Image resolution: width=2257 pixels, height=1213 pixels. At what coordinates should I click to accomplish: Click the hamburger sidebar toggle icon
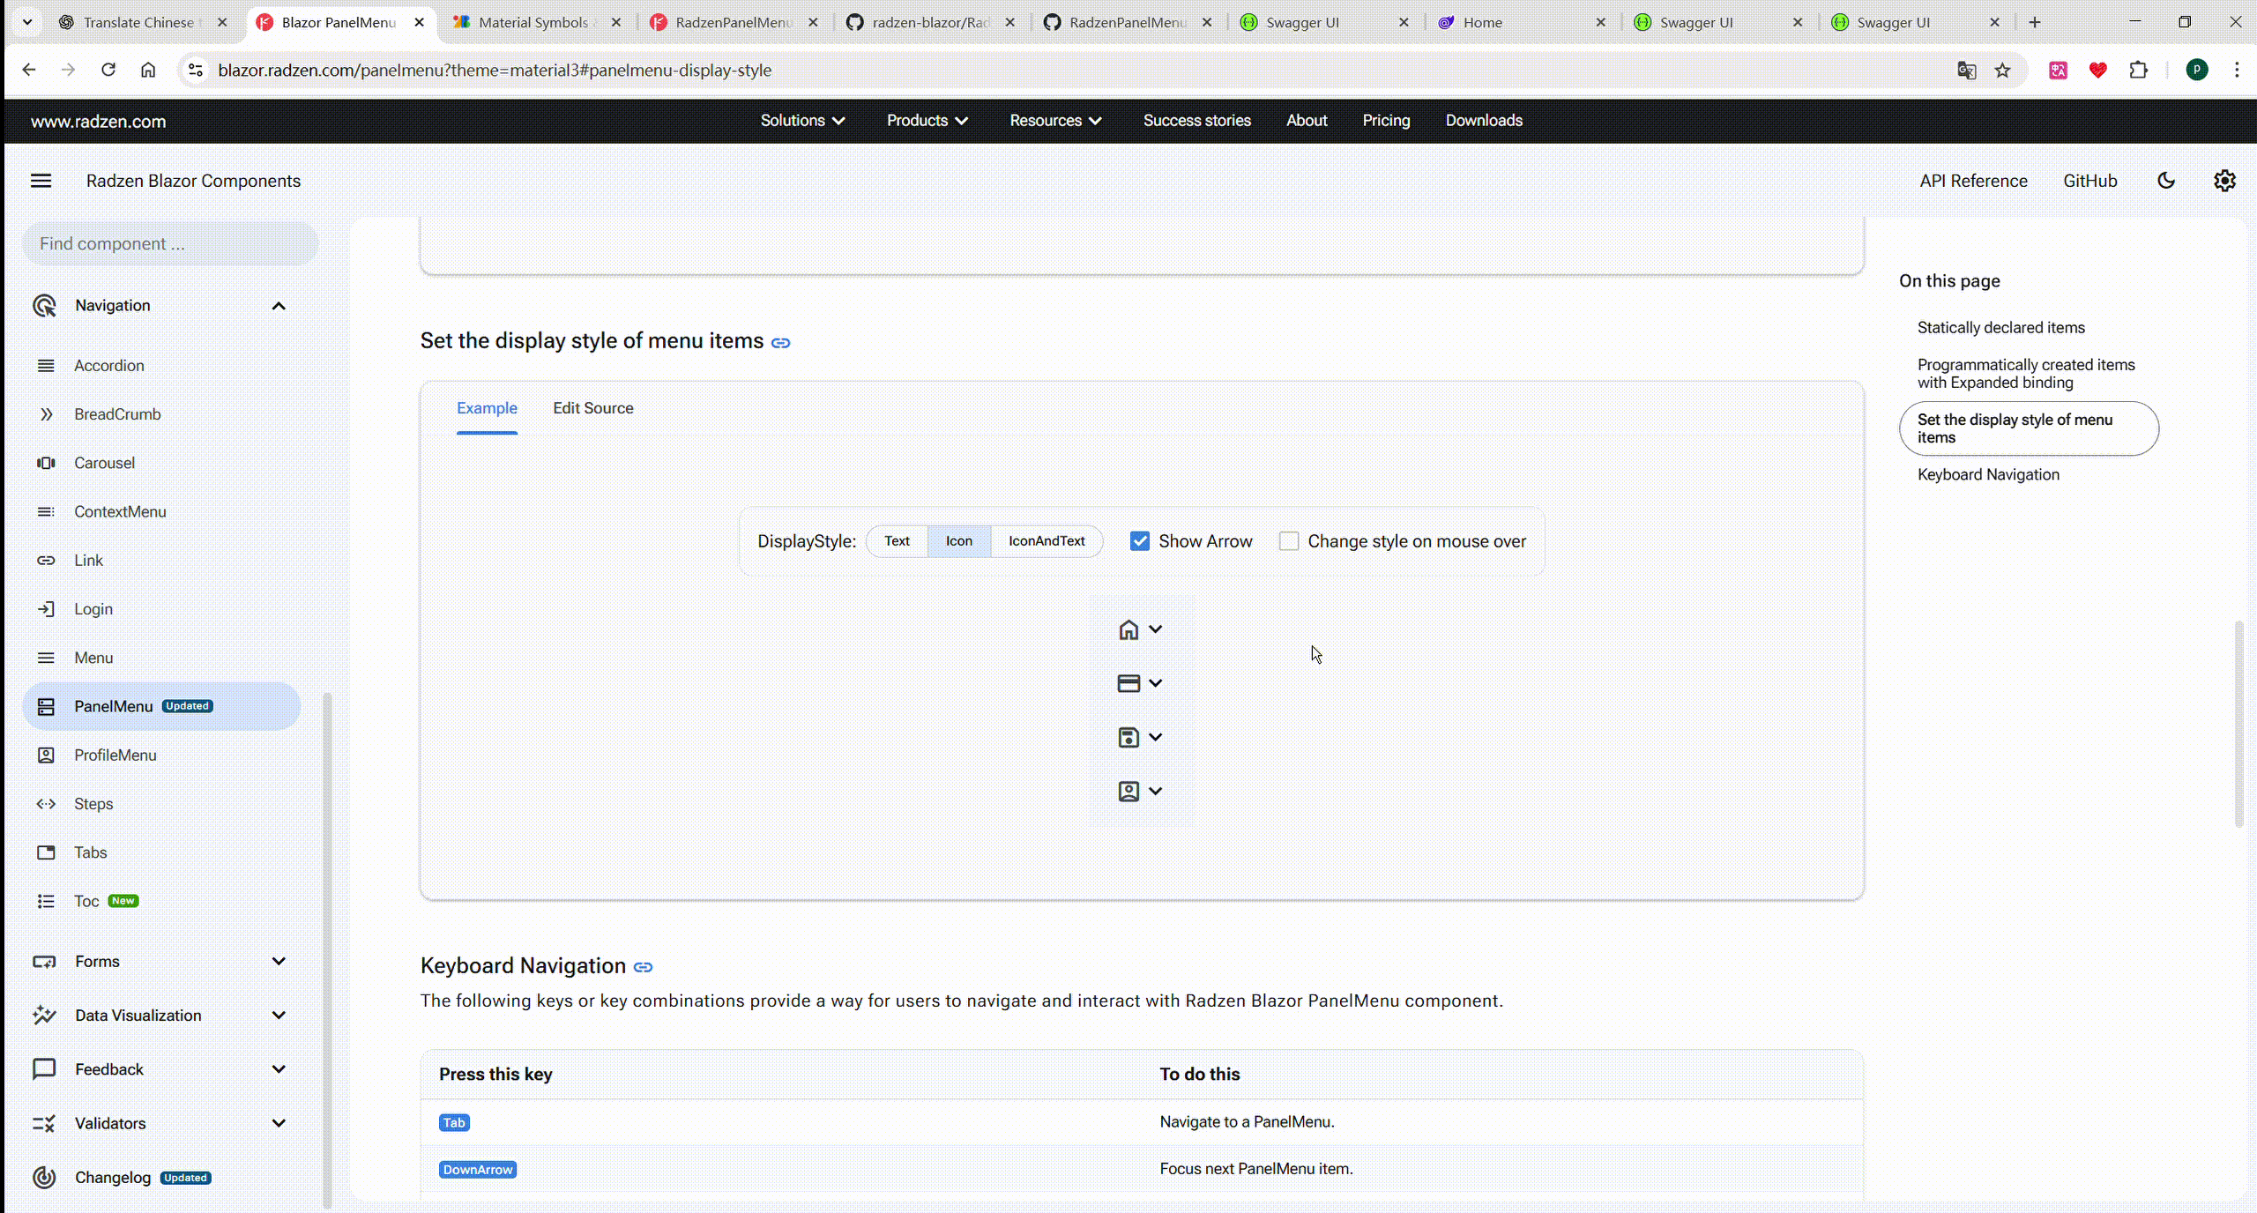tap(41, 181)
